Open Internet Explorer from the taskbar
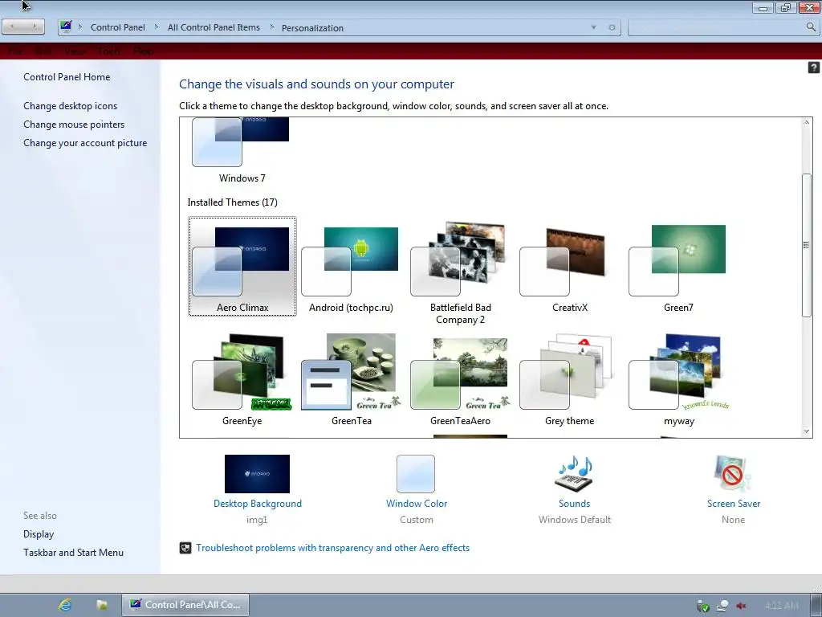Screen dimensions: 822x617 point(66,605)
